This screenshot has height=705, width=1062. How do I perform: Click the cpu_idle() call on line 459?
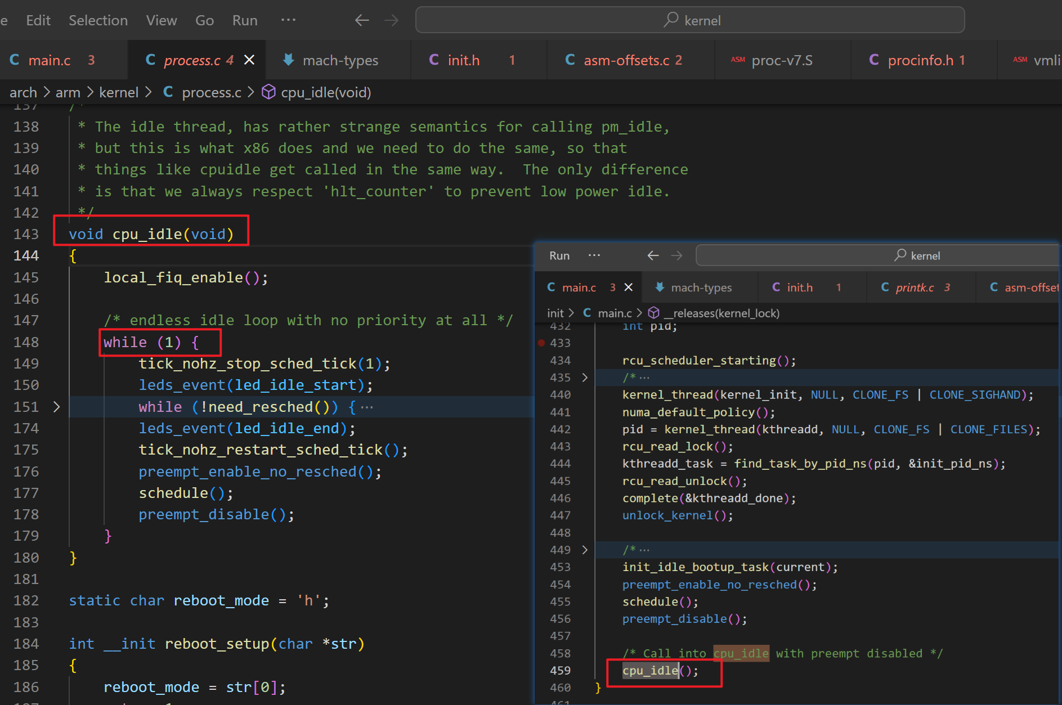click(x=660, y=670)
